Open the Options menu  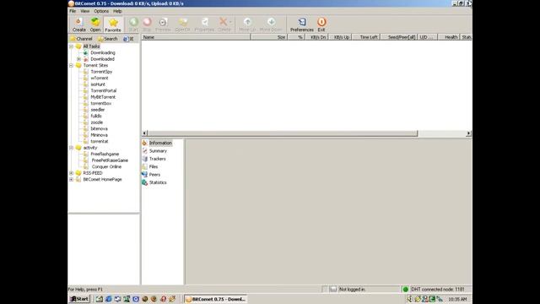(101, 11)
